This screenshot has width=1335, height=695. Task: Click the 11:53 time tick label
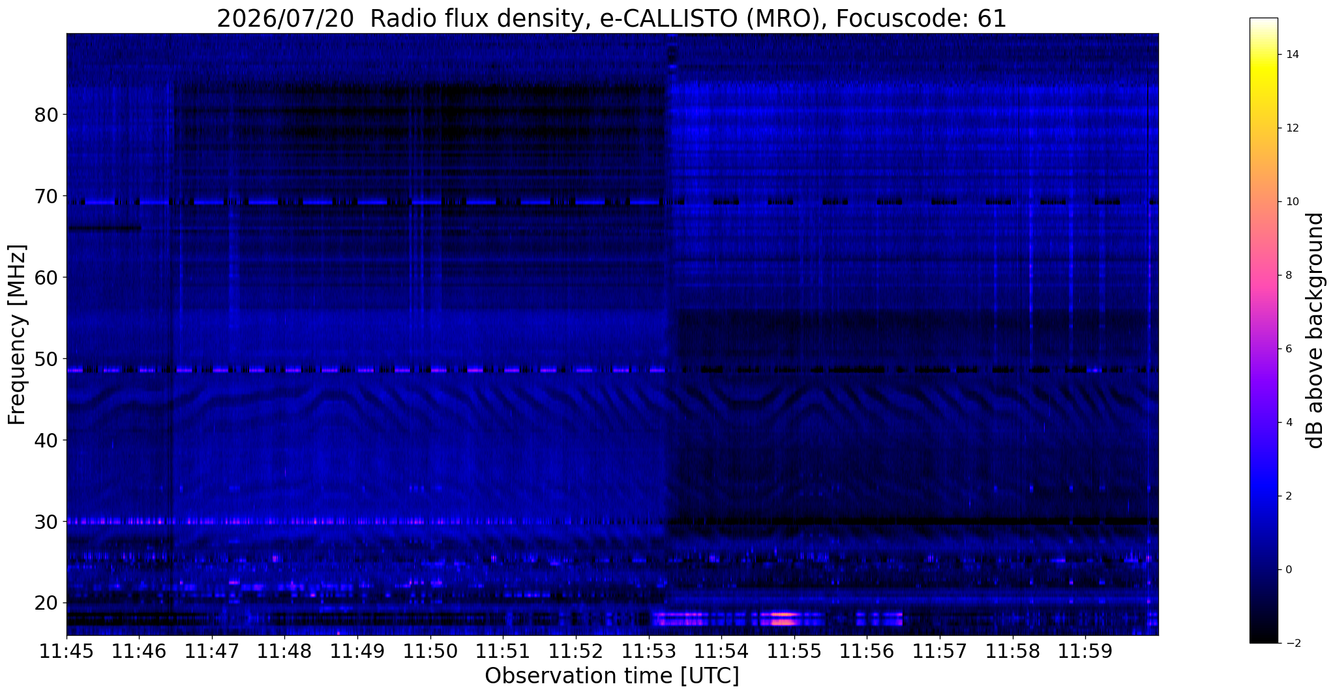pos(648,652)
